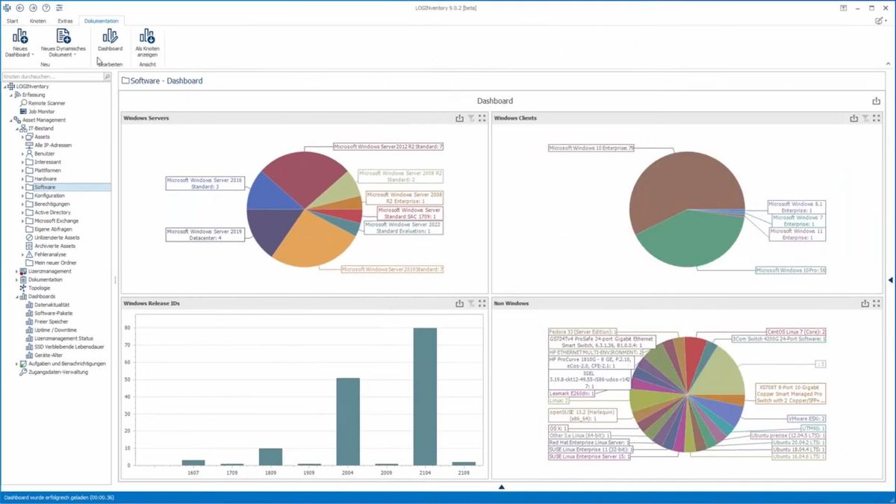Open the help question mark icon
Viewport: 896px width, 504px height.
[46, 7]
